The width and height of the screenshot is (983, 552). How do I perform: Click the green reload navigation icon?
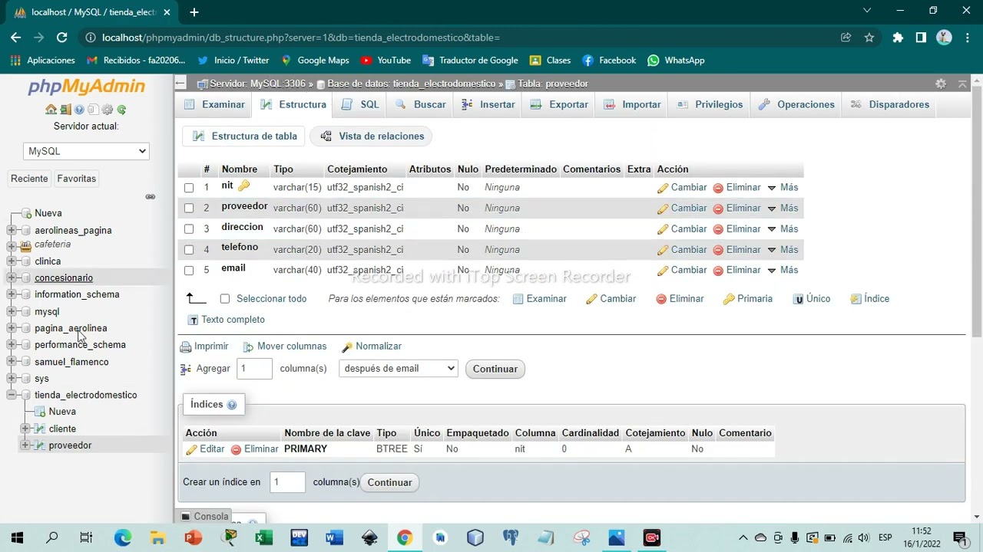click(x=121, y=110)
